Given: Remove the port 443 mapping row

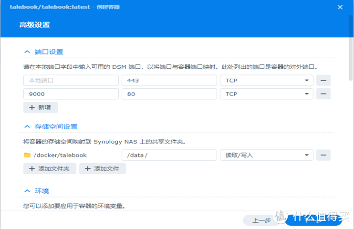Looking at the screenshot, I should click(x=323, y=81).
